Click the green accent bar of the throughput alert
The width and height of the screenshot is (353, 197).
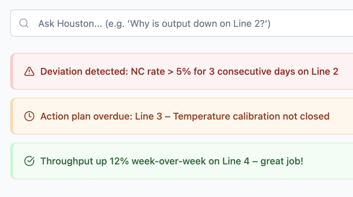point(12,161)
